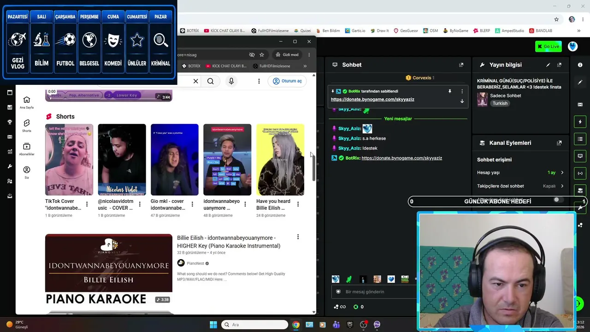Open options for nicolasvidotmusic short

pyautogui.click(x=140, y=204)
